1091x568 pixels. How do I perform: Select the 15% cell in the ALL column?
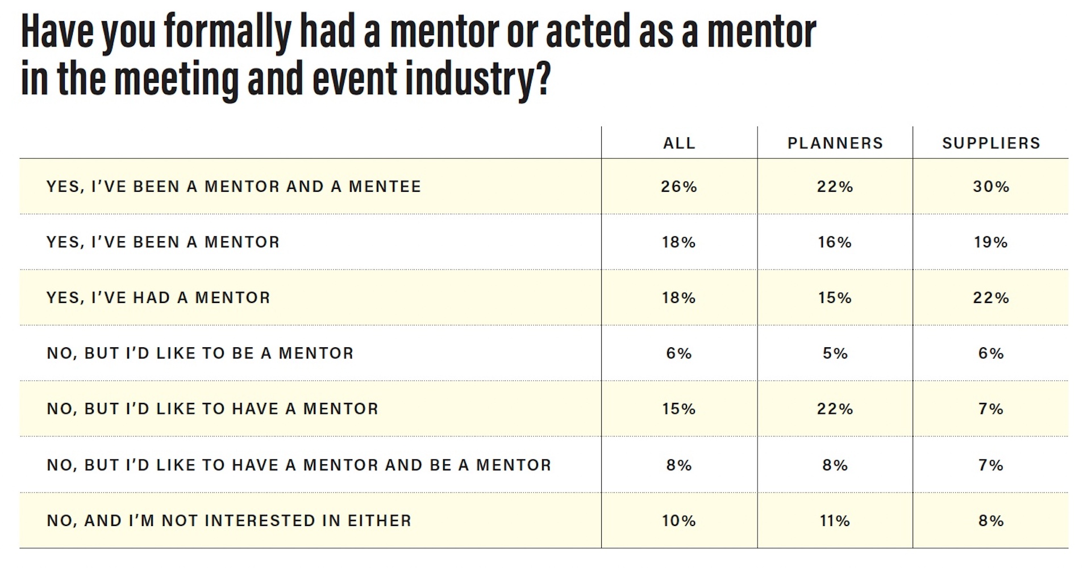(679, 409)
